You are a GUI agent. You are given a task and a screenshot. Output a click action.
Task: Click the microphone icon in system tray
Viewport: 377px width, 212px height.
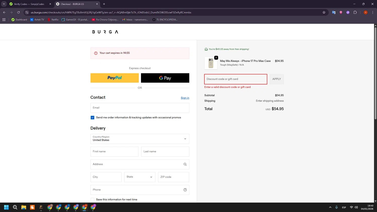(x=337, y=207)
